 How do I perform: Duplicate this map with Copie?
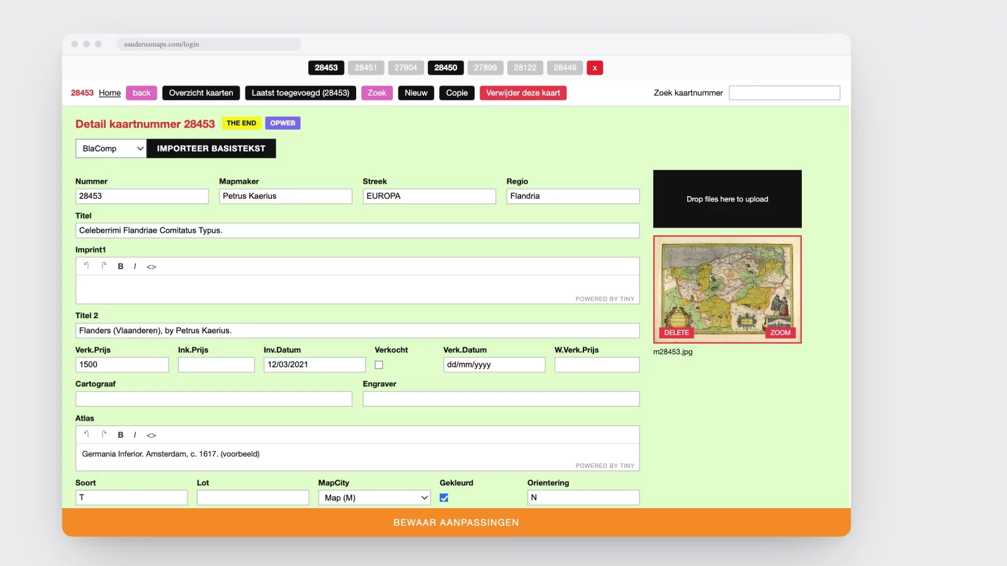[x=457, y=93]
